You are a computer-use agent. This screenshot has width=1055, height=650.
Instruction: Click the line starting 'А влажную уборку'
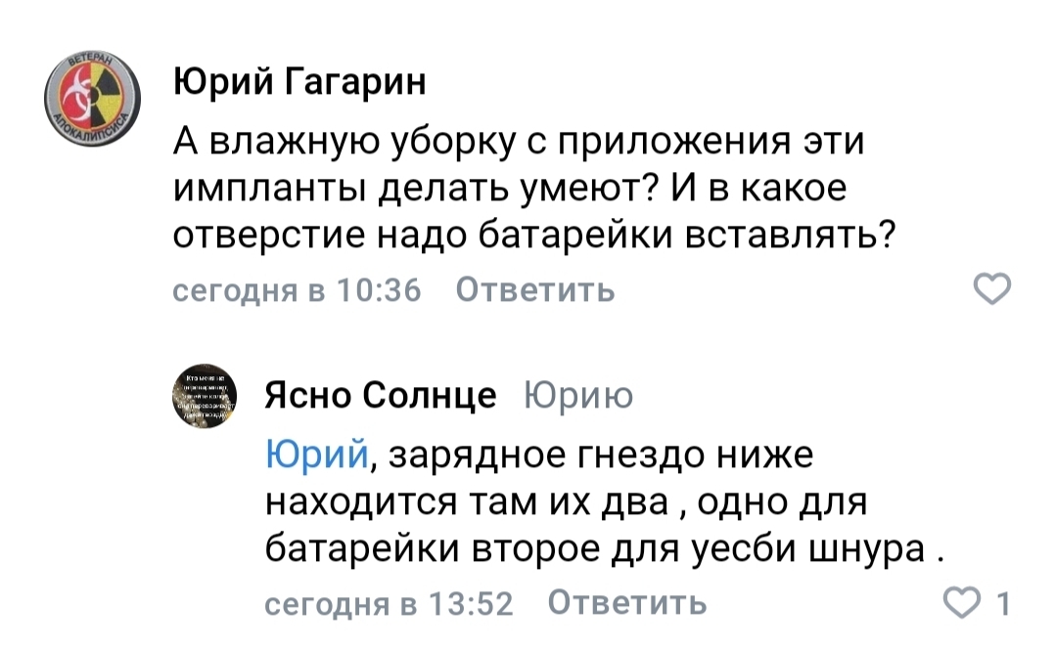(519, 143)
